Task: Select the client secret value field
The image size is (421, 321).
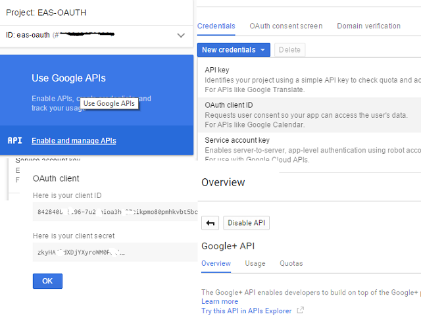Action: point(115,253)
